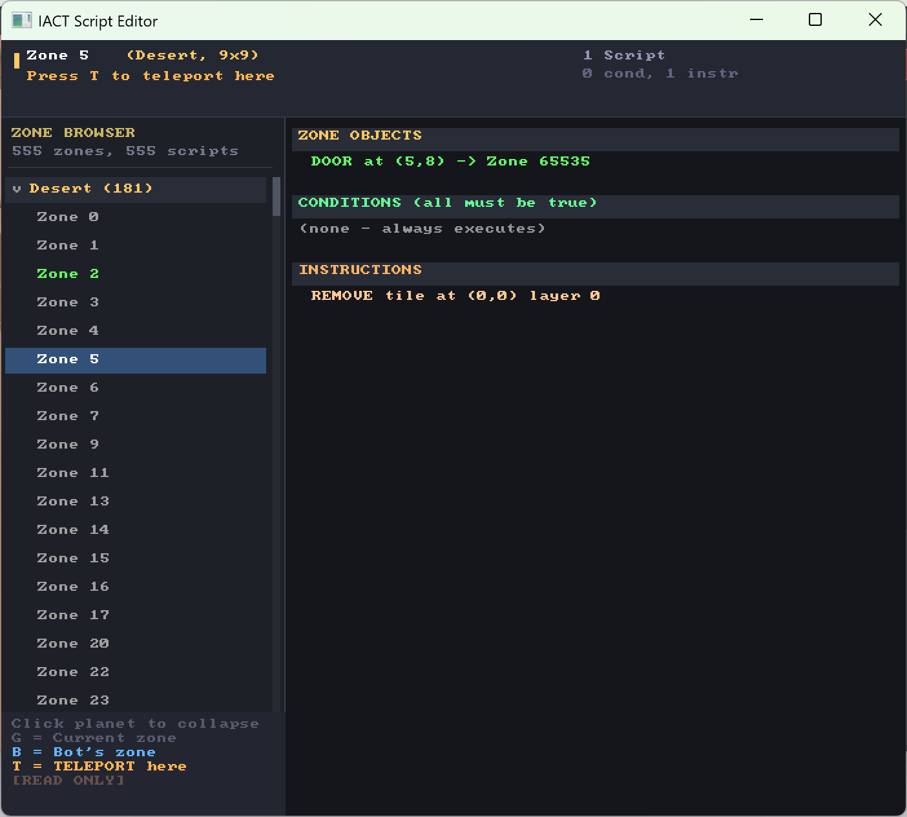907x817 pixels.
Task: Click the highlighted Zone 5 row
Action: (x=136, y=360)
